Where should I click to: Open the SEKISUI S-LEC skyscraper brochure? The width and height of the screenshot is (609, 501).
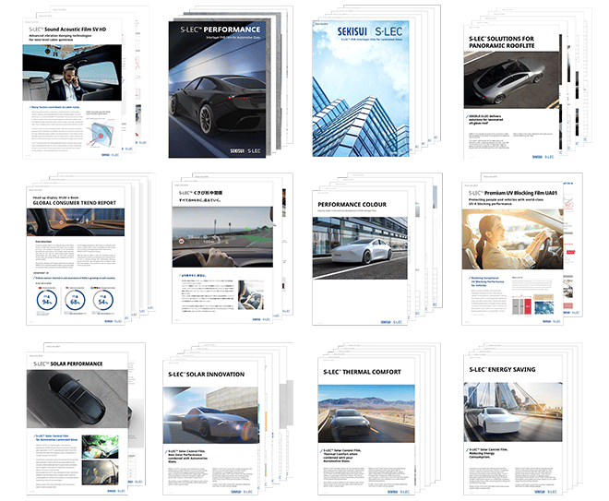(361, 89)
